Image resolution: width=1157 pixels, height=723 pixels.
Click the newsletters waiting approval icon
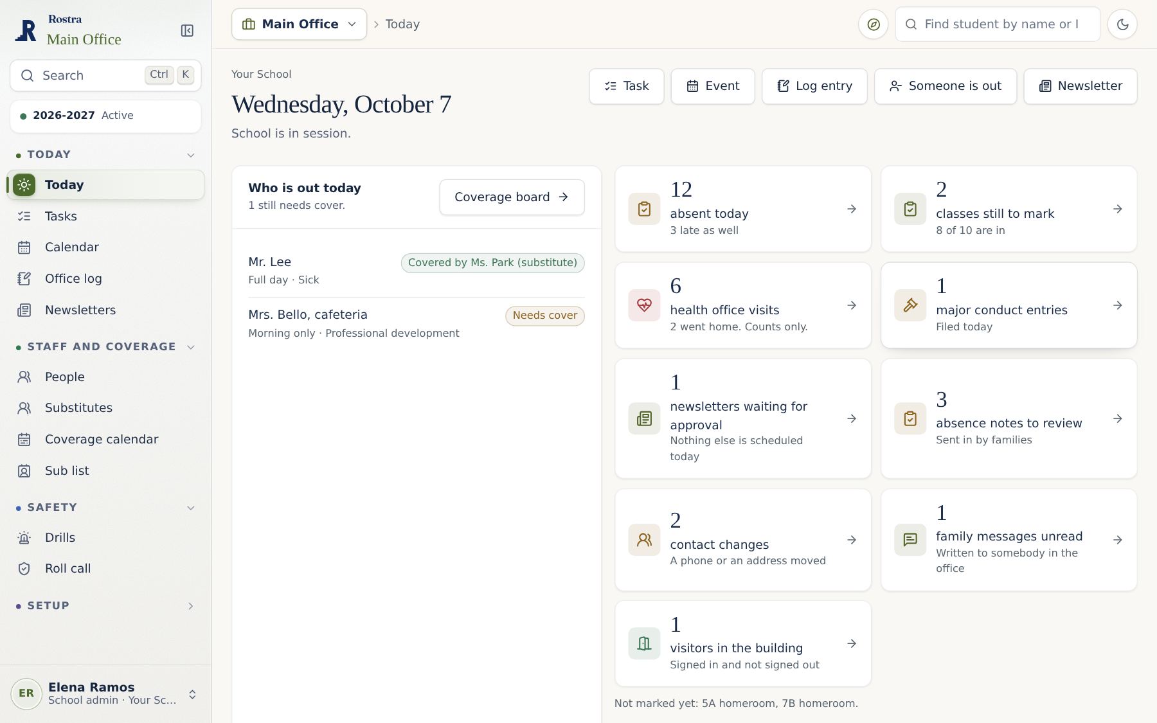(644, 419)
